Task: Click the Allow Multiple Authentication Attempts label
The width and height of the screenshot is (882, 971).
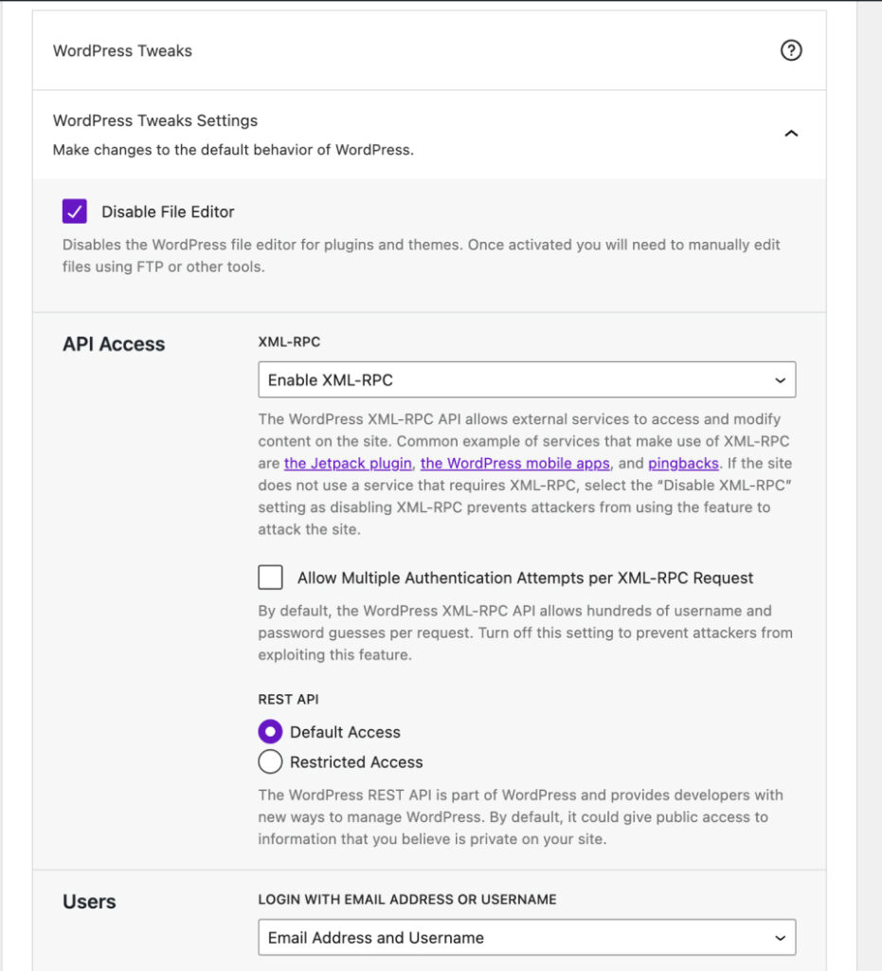Action: (x=525, y=577)
